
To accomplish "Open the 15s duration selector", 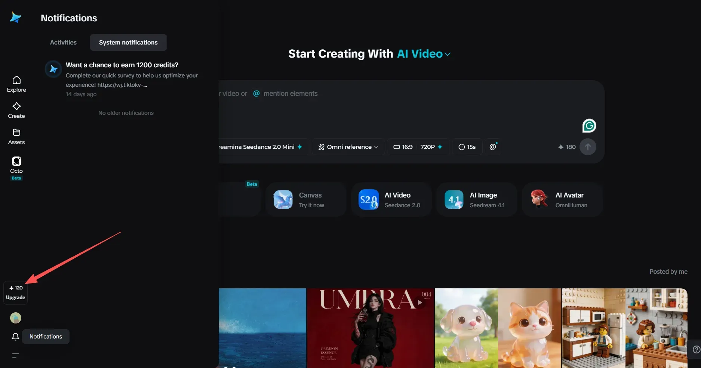I will [x=467, y=147].
